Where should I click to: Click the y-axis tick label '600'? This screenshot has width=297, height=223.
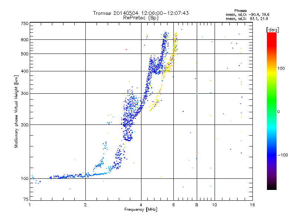point(25,40)
